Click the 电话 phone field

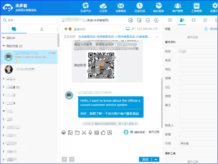pos(198,60)
